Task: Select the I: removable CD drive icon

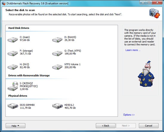Action: tap(13, 86)
